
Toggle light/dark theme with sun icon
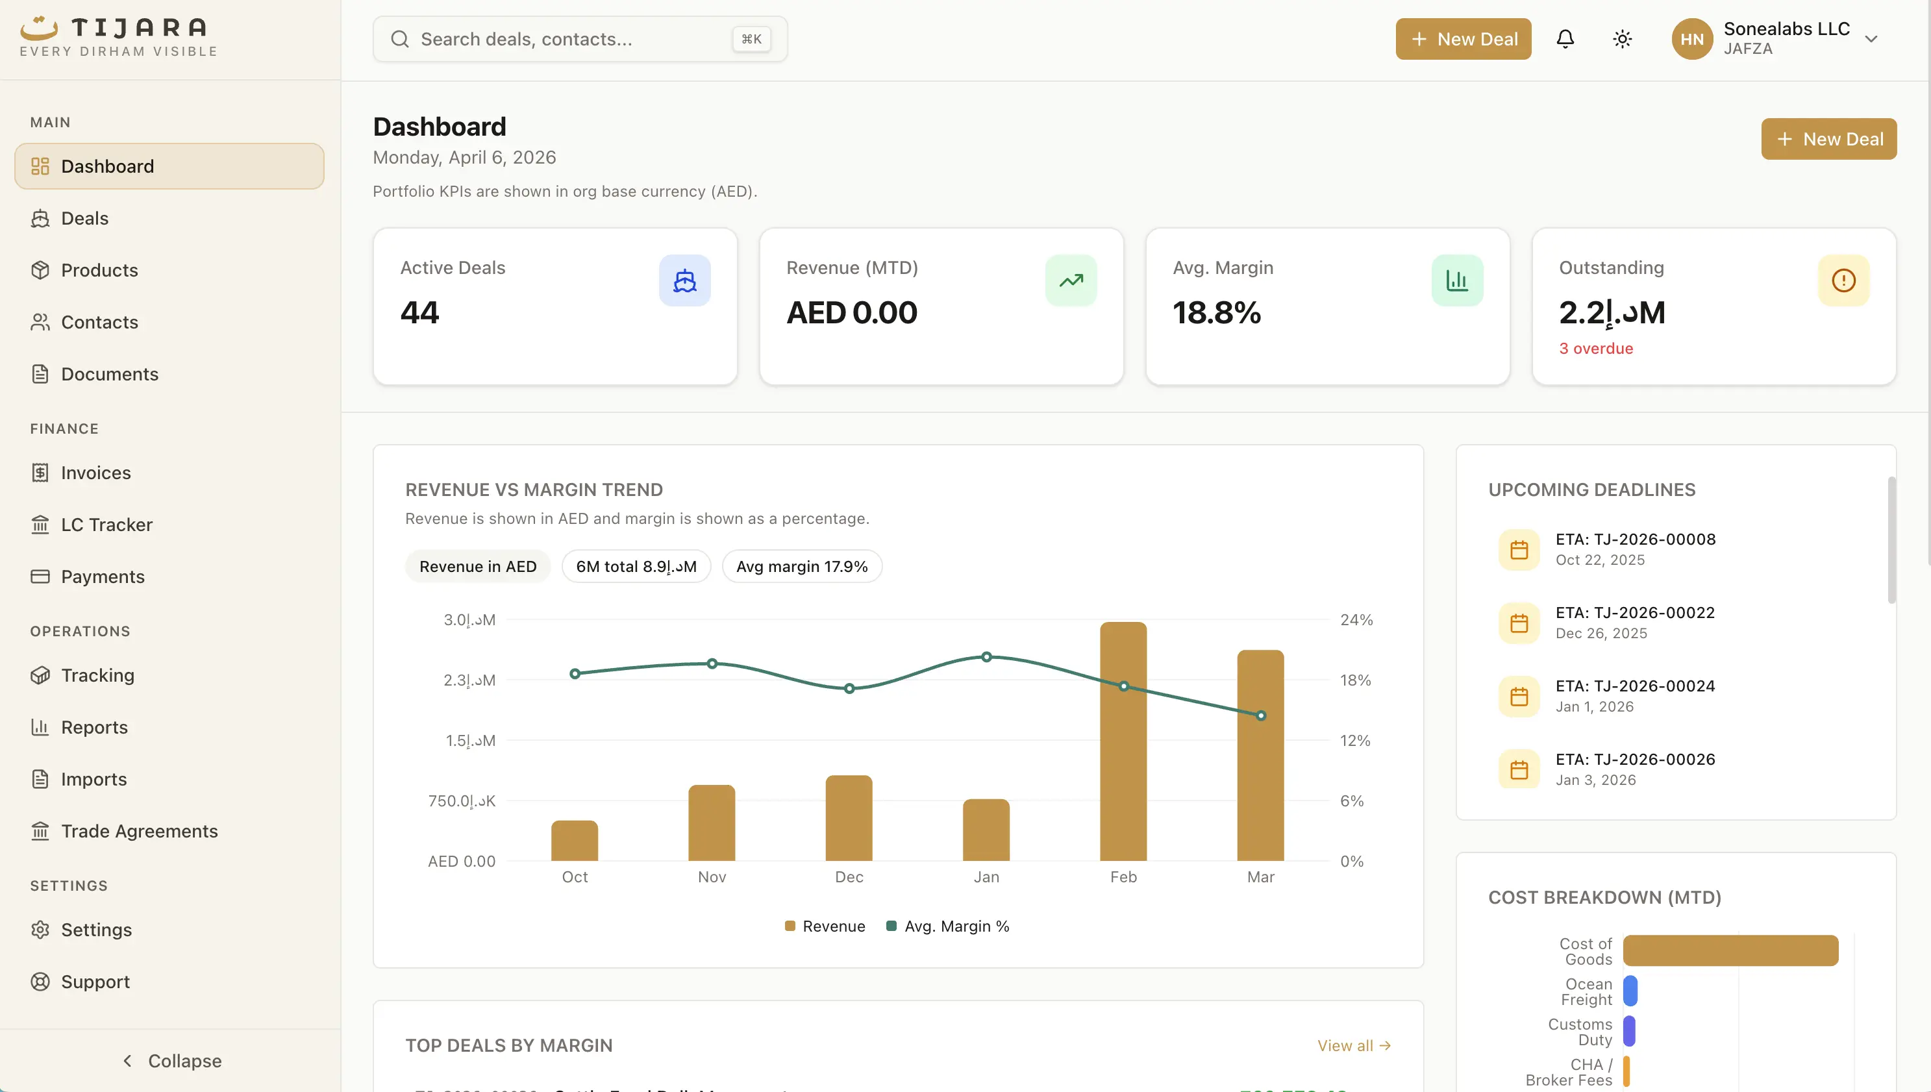(1622, 38)
